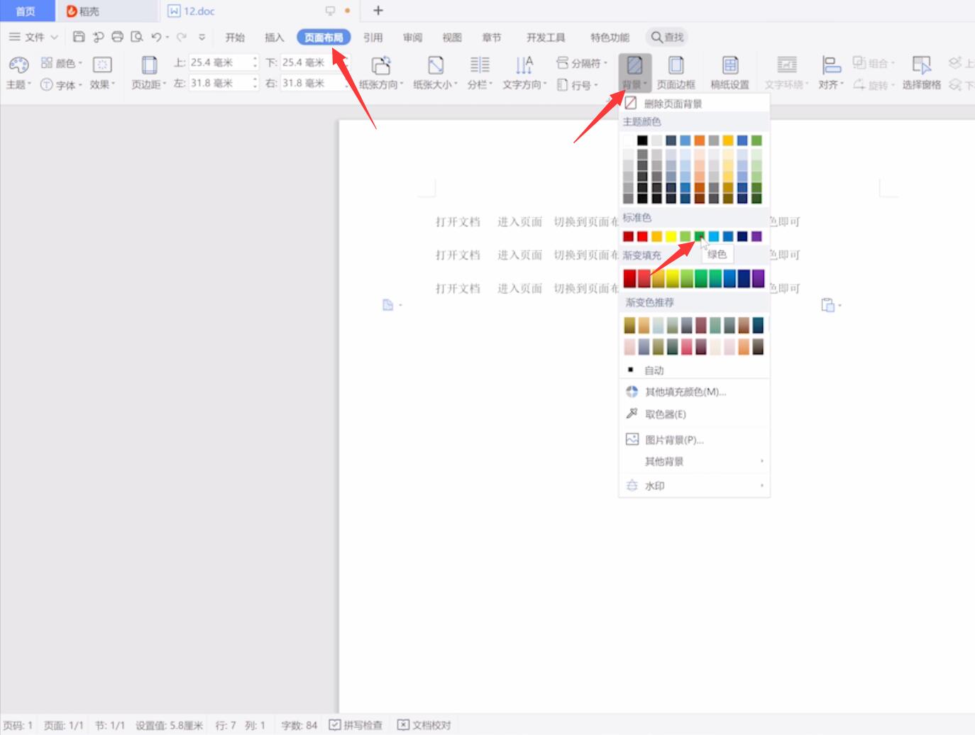This screenshot has width=975, height=735.
Task: Switch to 引用 ribbon tab
Action: [373, 38]
